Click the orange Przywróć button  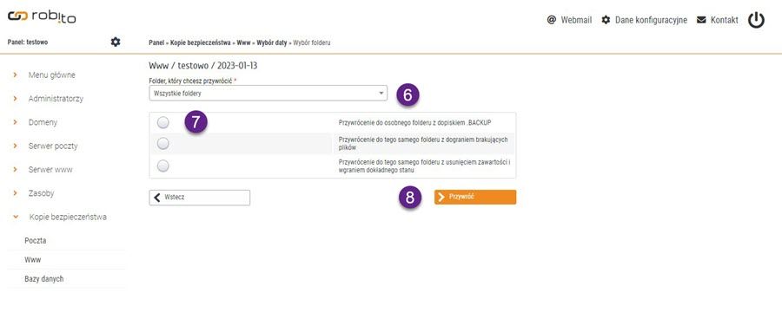(475, 197)
